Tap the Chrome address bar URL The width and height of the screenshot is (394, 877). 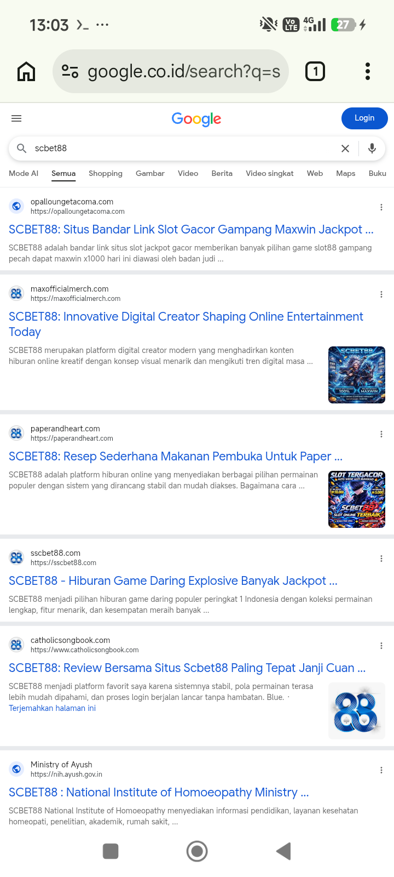click(184, 71)
